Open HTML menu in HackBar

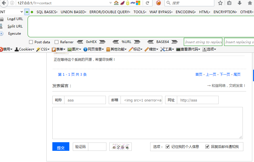[x=205, y=12]
